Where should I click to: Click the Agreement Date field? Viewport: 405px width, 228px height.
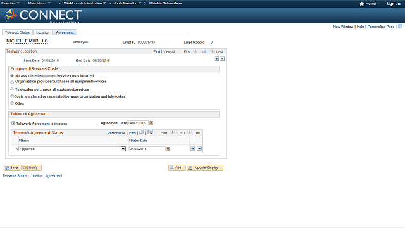pos(138,123)
